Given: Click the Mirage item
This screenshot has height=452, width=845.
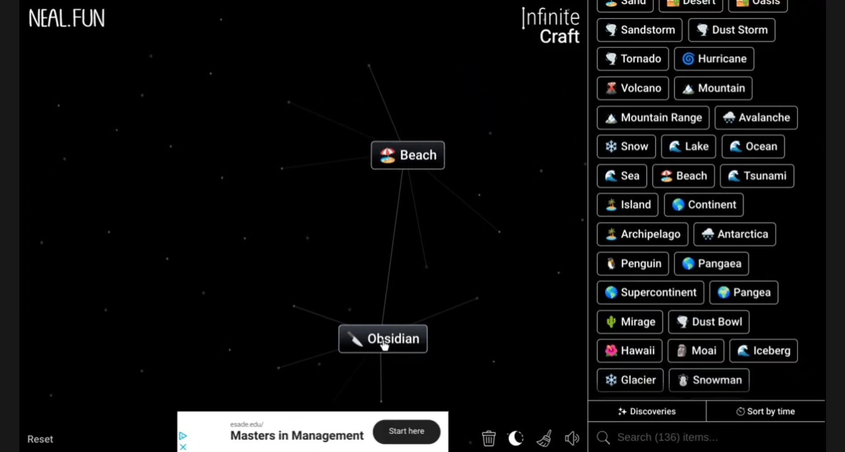Looking at the screenshot, I should click(630, 322).
